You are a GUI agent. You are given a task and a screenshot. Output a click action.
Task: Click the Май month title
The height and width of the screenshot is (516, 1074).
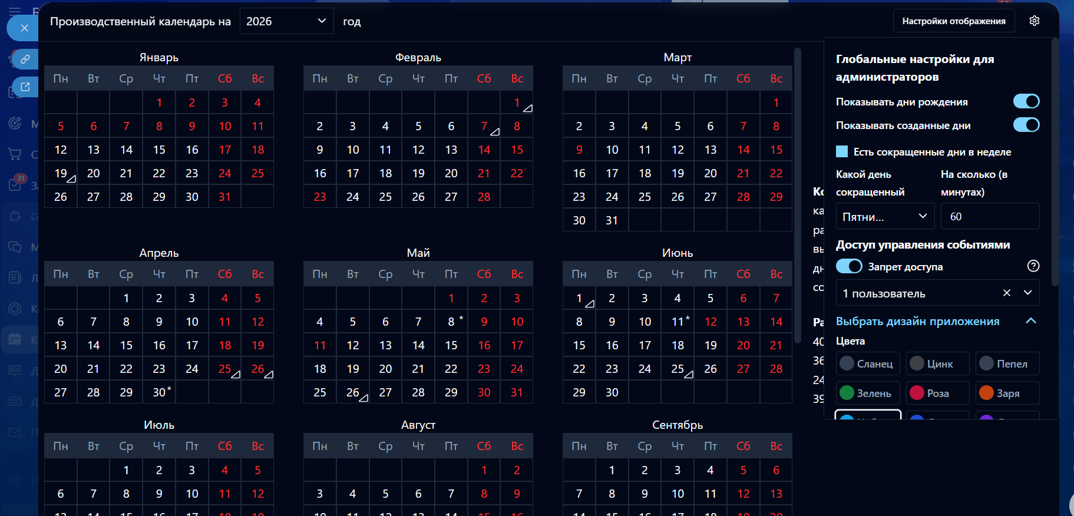418,253
